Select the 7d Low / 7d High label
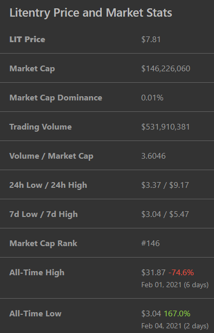This screenshot has width=214, height=333. pyautogui.click(x=44, y=214)
